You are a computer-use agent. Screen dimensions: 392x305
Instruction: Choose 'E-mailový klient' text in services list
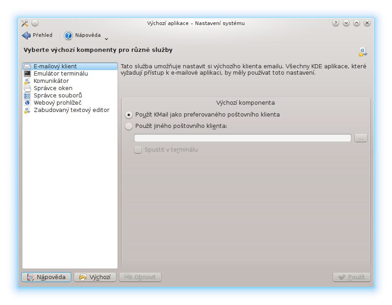tap(55, 66)
